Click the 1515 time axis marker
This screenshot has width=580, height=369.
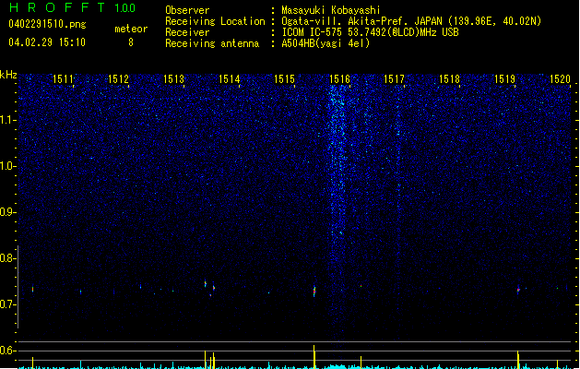[284, 78]
